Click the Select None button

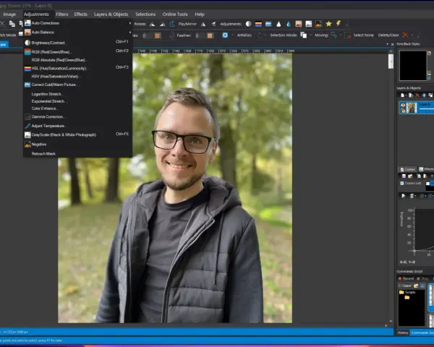point(360,35)
